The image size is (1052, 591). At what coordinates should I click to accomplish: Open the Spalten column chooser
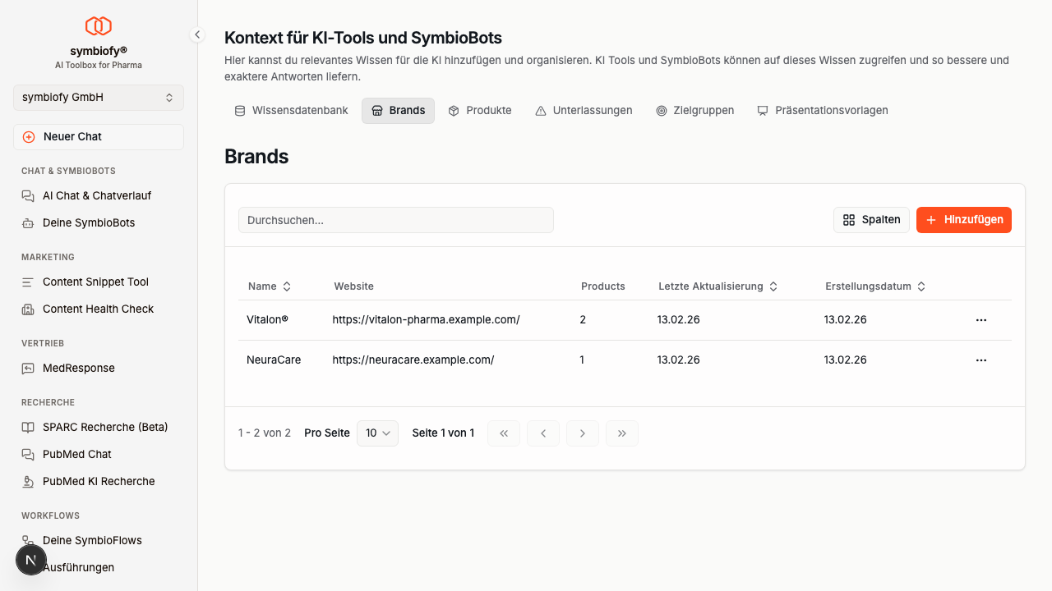click(871, 220)
